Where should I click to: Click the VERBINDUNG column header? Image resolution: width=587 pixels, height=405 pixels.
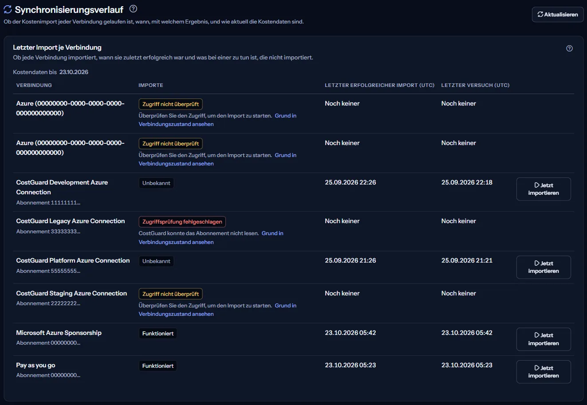[x=34, y=85]
